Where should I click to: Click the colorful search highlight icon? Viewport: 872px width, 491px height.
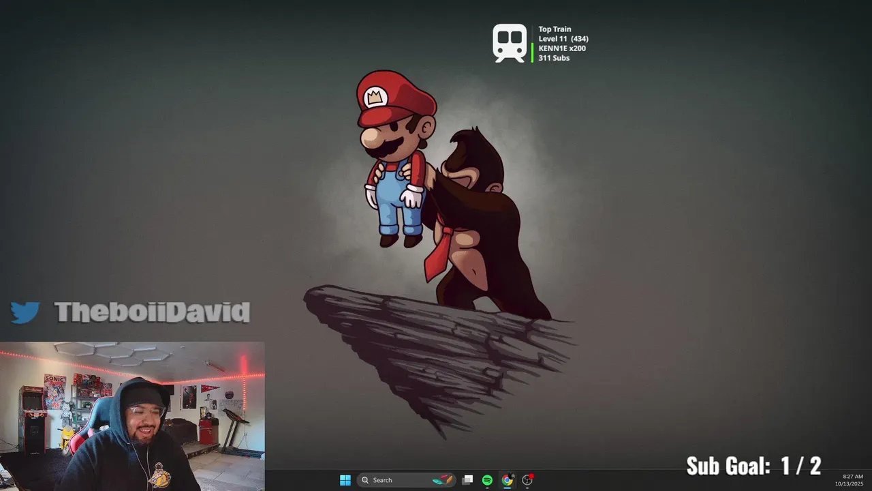coord(443,480)
